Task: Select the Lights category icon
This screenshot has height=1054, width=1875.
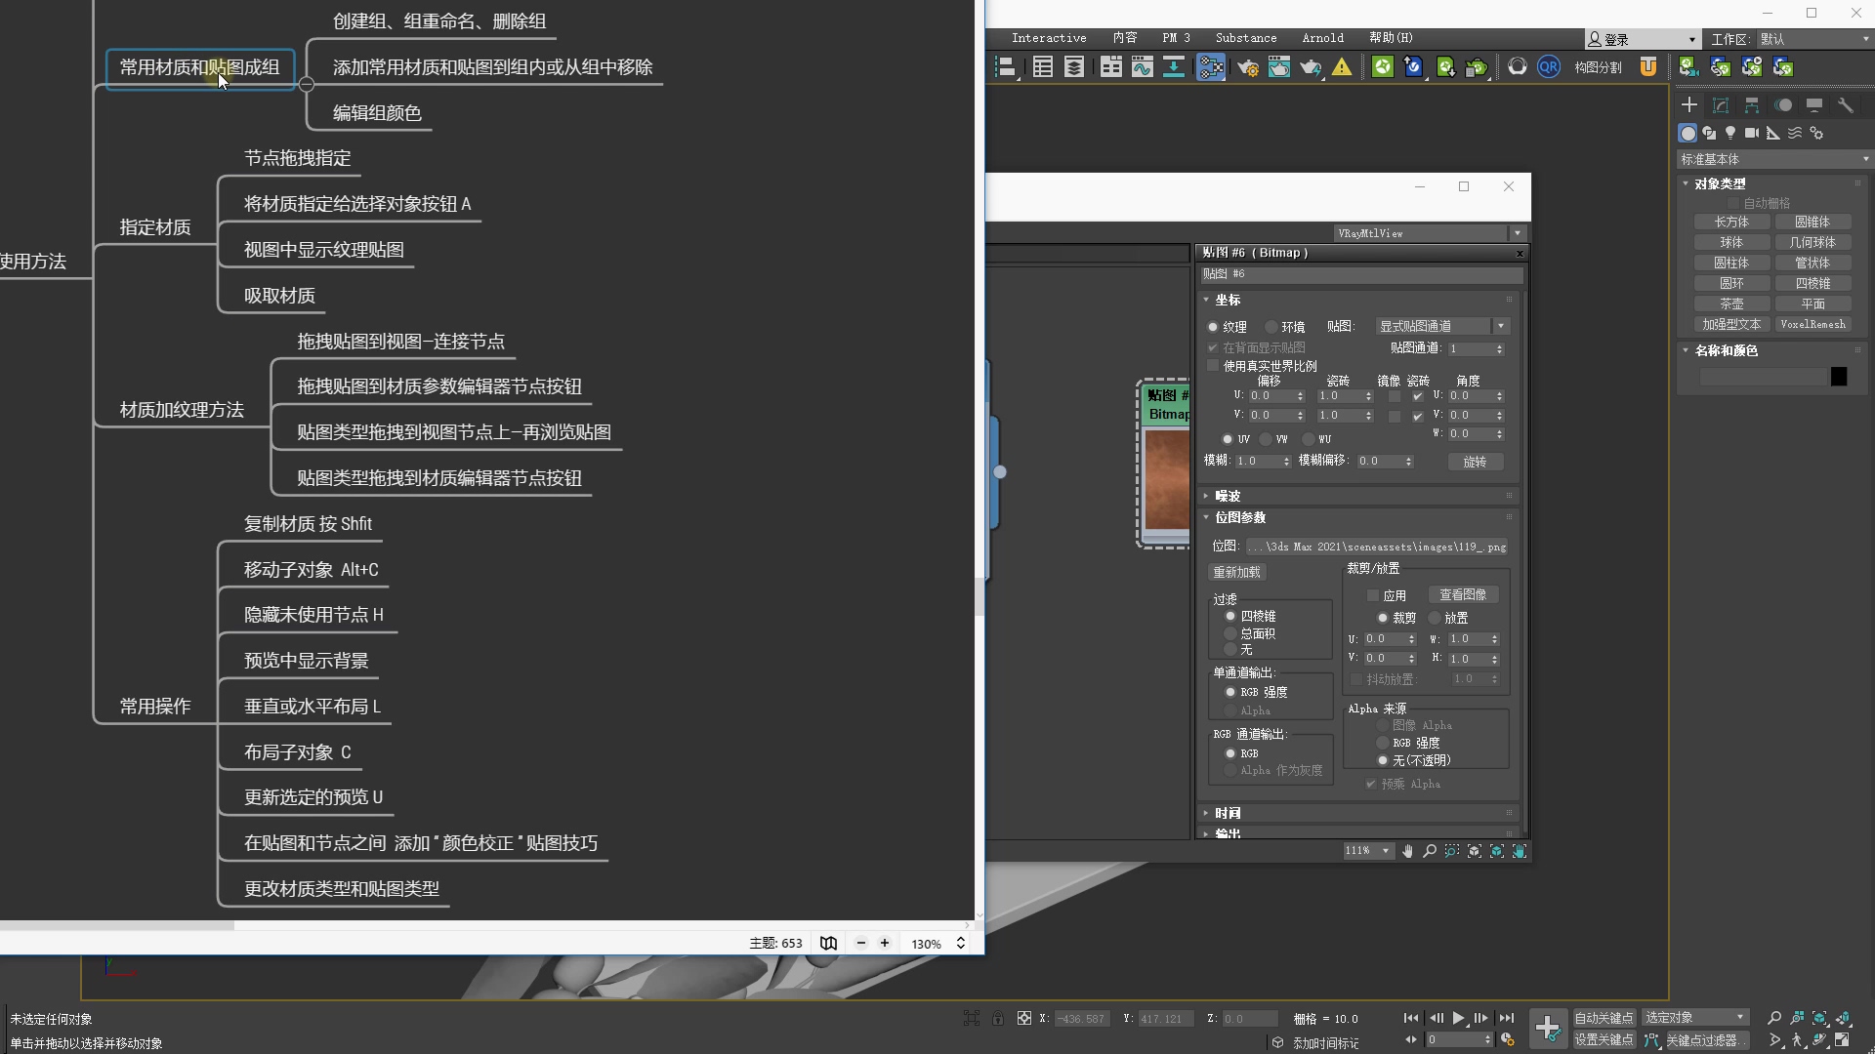Action: click(1730, 133)
